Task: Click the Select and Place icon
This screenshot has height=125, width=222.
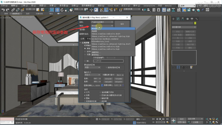Action: (71, 10)
